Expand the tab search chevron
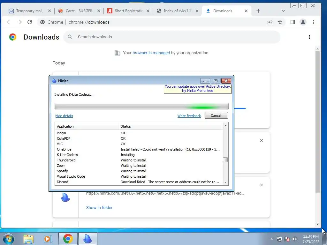 click(283, 11)
